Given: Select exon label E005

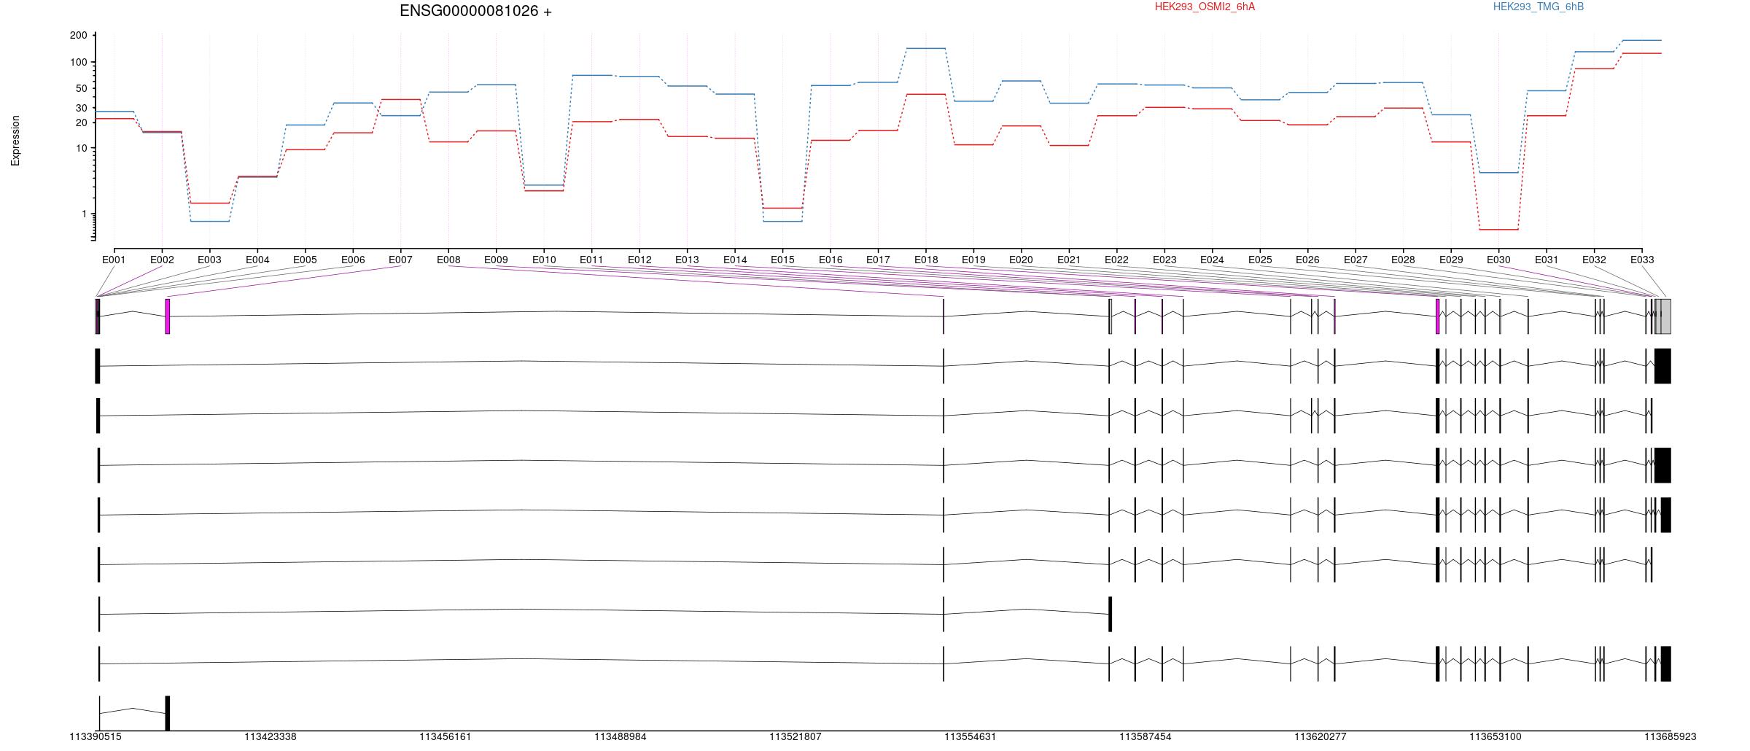Looking at the screenshot, I should coord(305,260).
